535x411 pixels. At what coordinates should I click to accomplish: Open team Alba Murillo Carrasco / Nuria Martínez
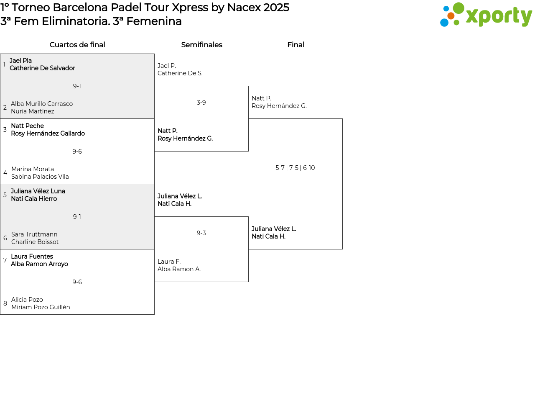click(x=42, y=108)
